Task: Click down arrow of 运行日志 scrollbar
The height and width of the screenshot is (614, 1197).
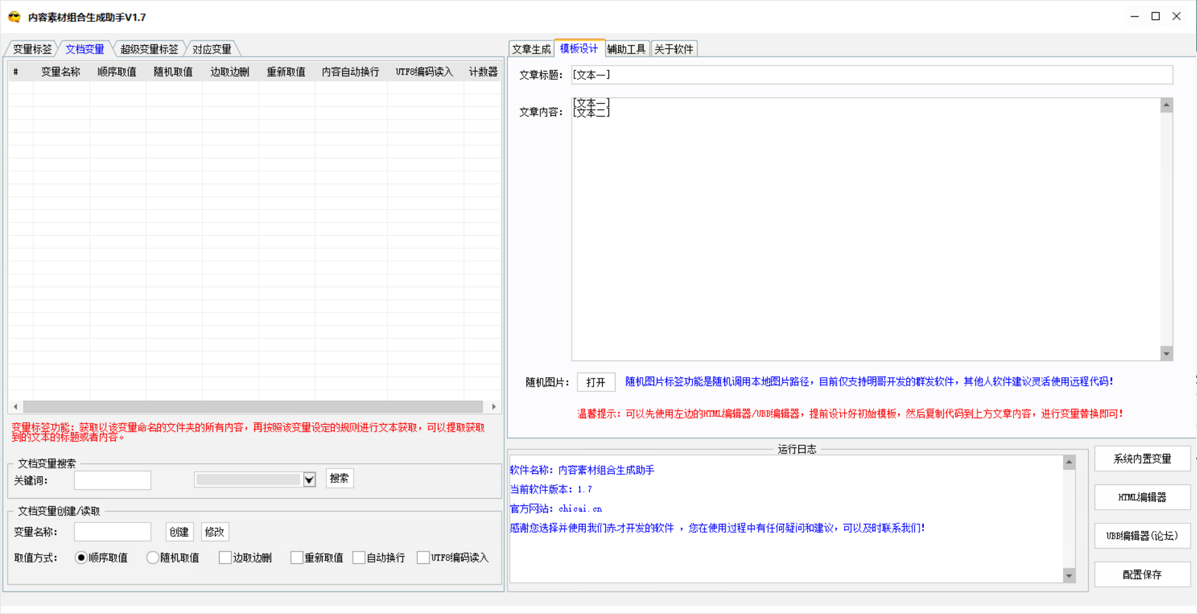Action: click(1069, 575)
